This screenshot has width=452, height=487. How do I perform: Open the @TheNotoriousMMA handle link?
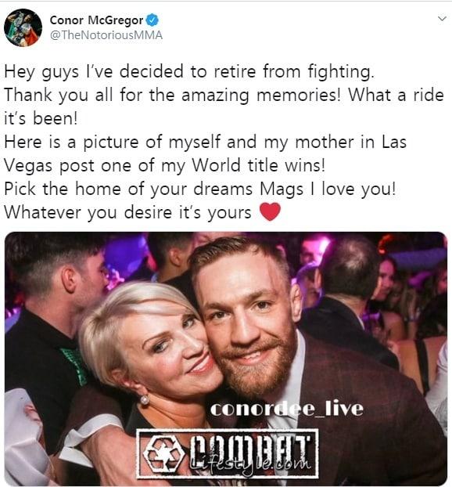[x=106, y=35]
